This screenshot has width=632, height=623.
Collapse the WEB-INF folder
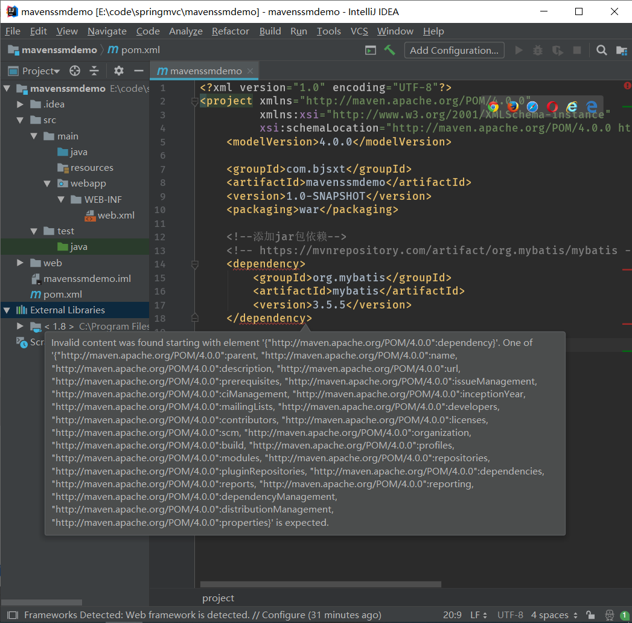(x=61, y=199)
